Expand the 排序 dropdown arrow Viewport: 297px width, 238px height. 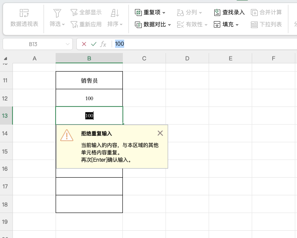tap(121, 24)
